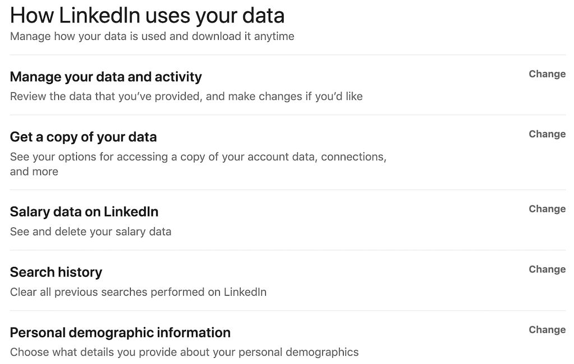Click the 'Clear all previous searches' description
The height and width of the screenshot is (364, 574).
(x=138, y=292)
